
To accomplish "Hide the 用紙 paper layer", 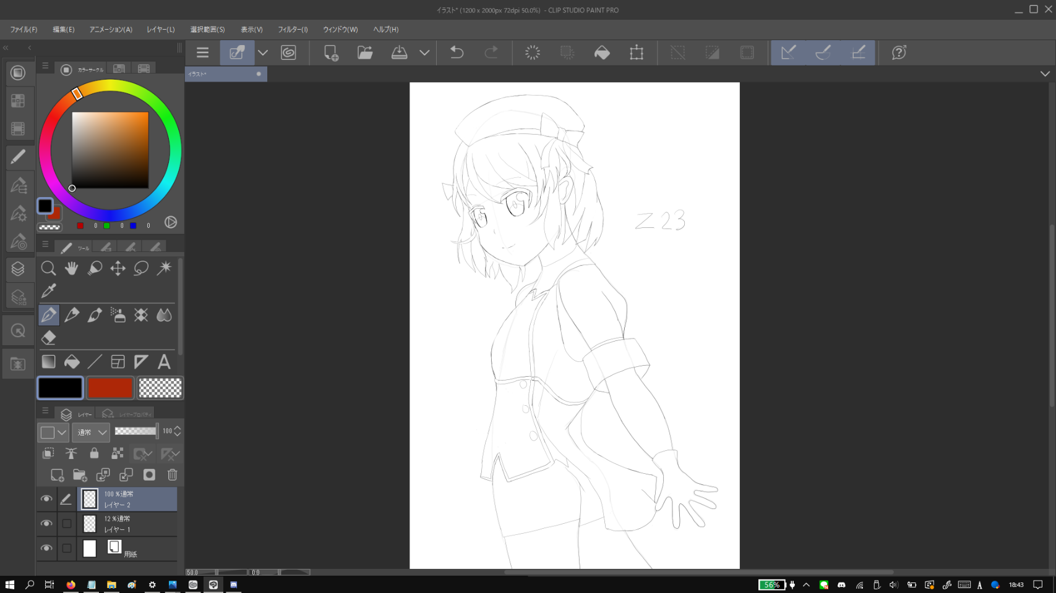I will pyautogui.click(x=46, y=549).
